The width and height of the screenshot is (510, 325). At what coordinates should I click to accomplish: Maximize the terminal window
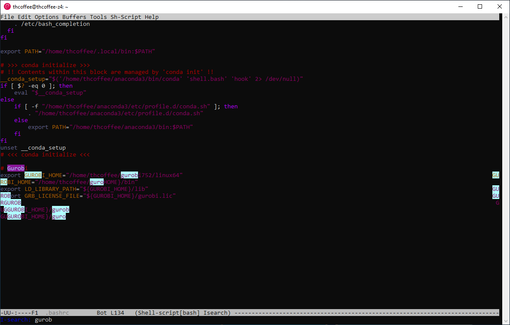[480, 6]
